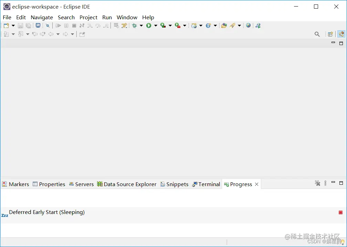347x247 pixels.
Task: Open the New Servlet dropdown arrow
Action: click(x=215, y=26)
